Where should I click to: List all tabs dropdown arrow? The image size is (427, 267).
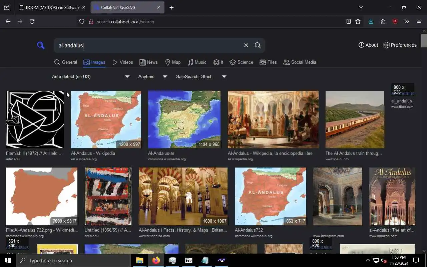(x=361, y=7)
